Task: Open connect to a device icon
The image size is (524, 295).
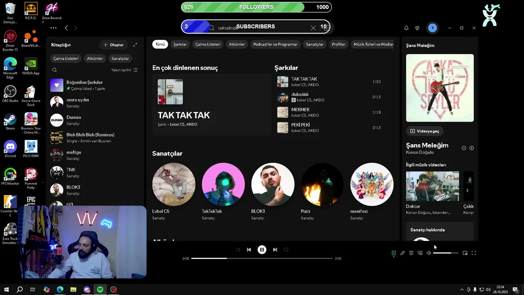Action: pos(420,253)
